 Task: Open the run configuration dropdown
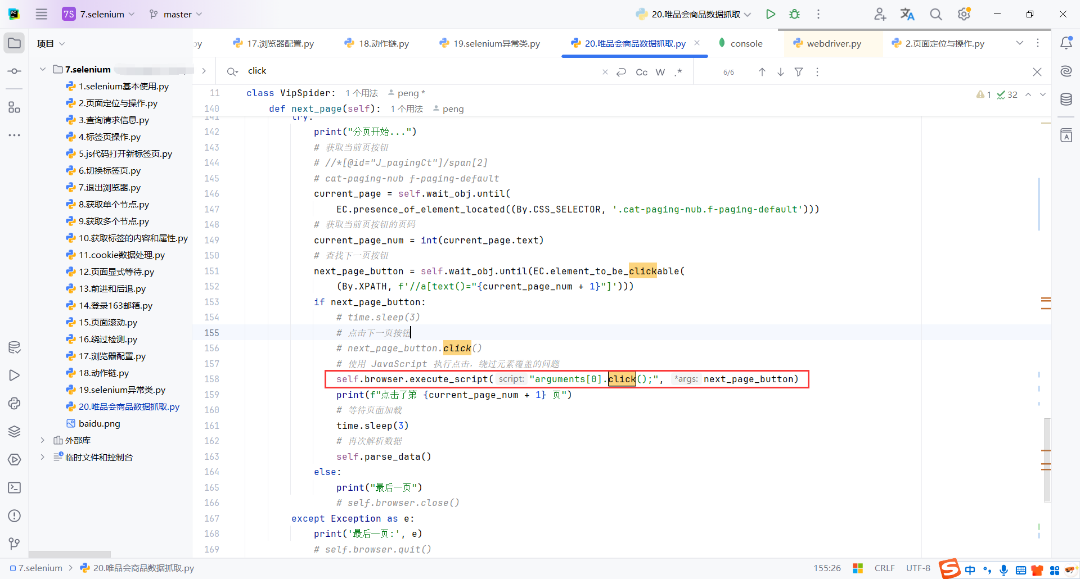point(694,14)
